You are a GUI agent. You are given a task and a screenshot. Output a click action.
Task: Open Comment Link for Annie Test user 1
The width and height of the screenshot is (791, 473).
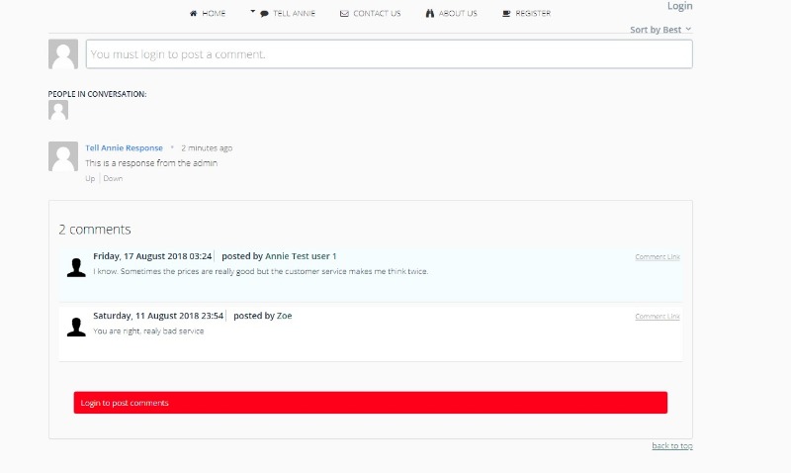click(658, 257)
